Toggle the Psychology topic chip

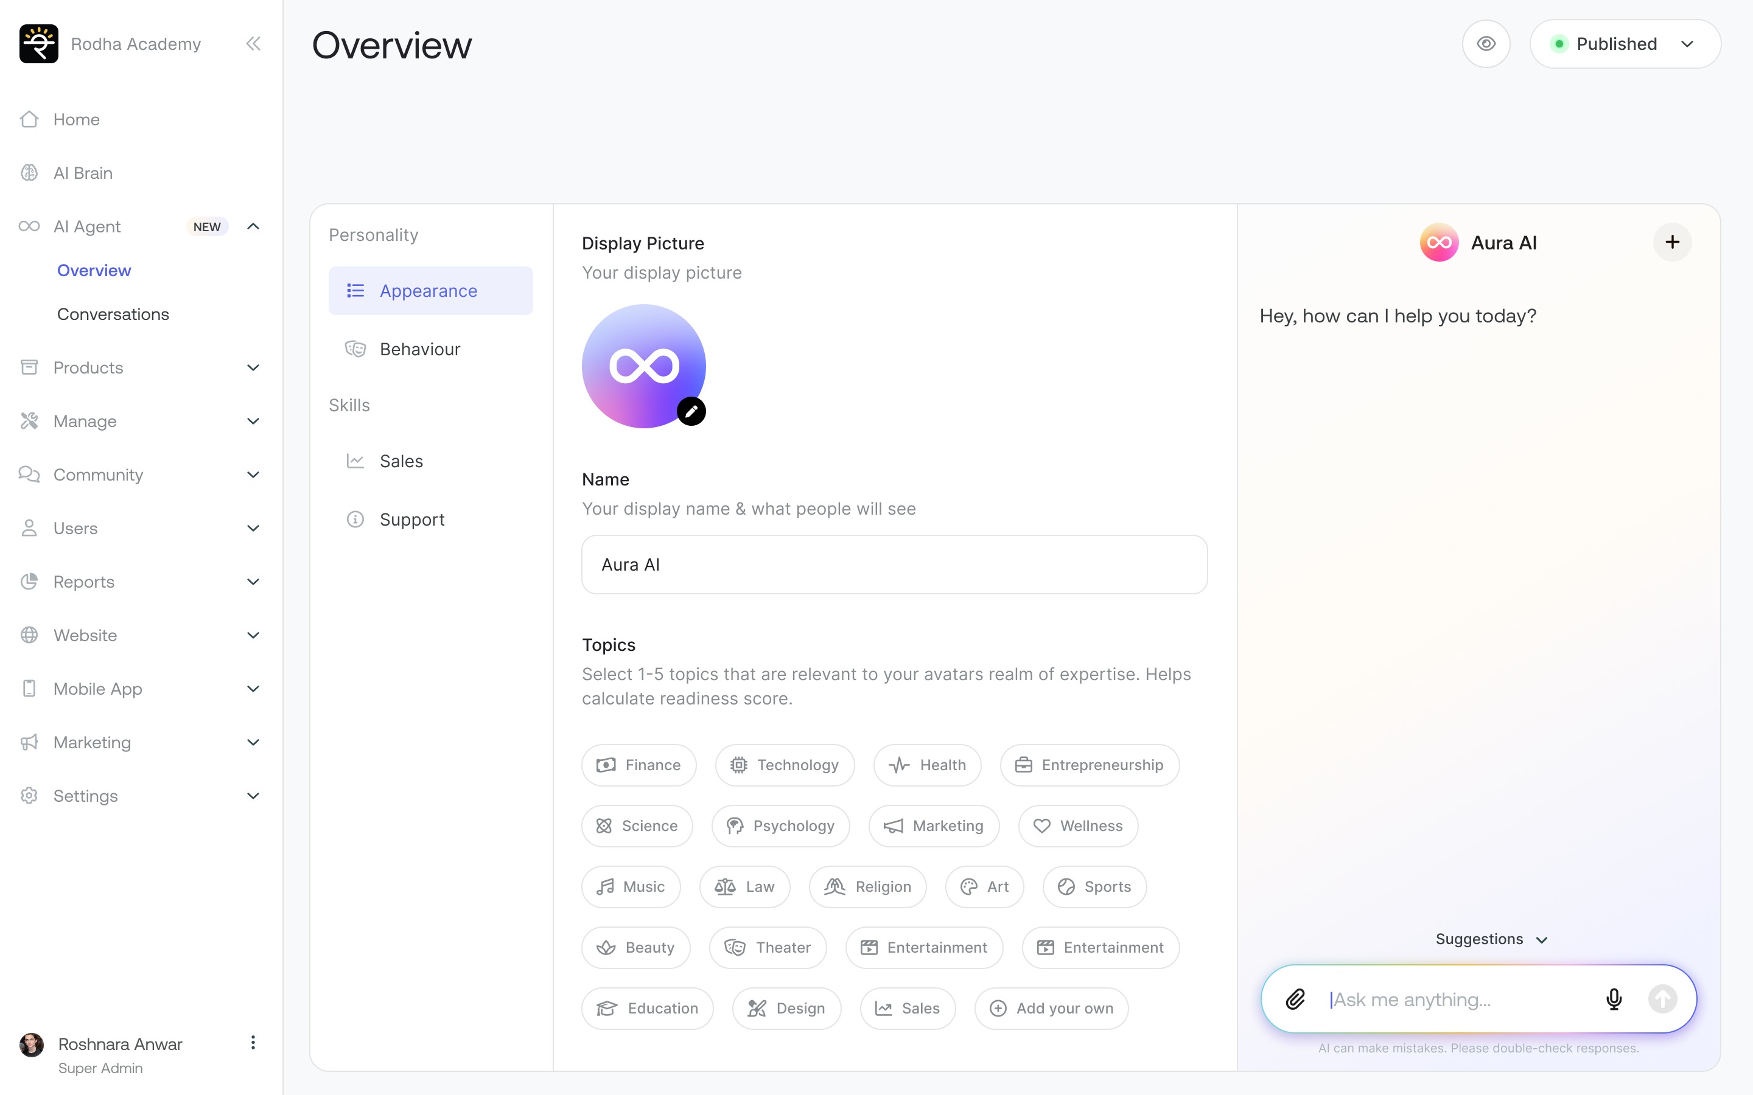[780, 826]
